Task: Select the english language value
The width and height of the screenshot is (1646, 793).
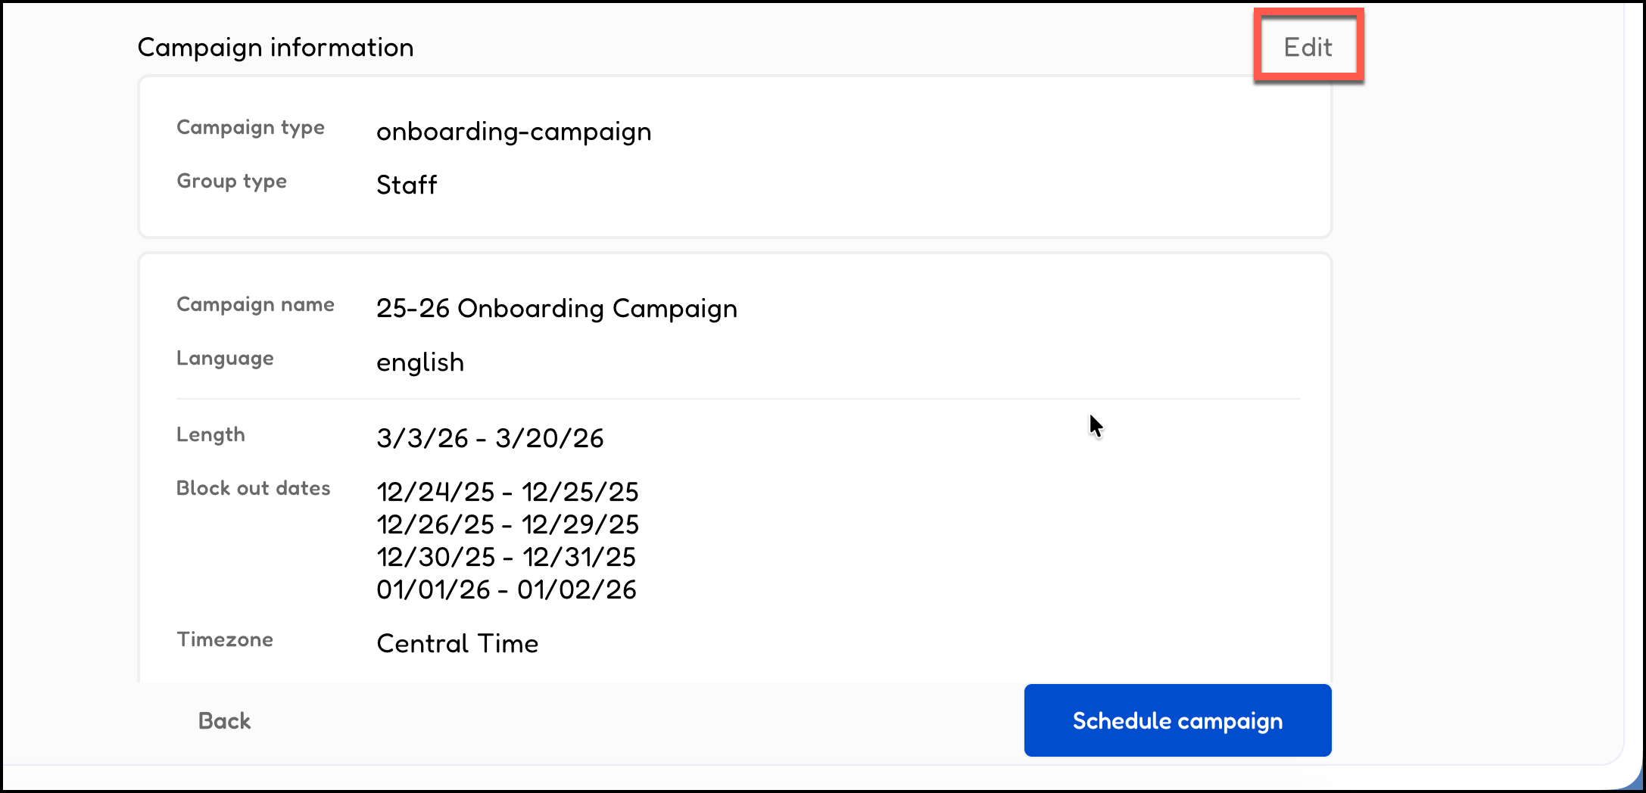Action: [x=420, y=362]
